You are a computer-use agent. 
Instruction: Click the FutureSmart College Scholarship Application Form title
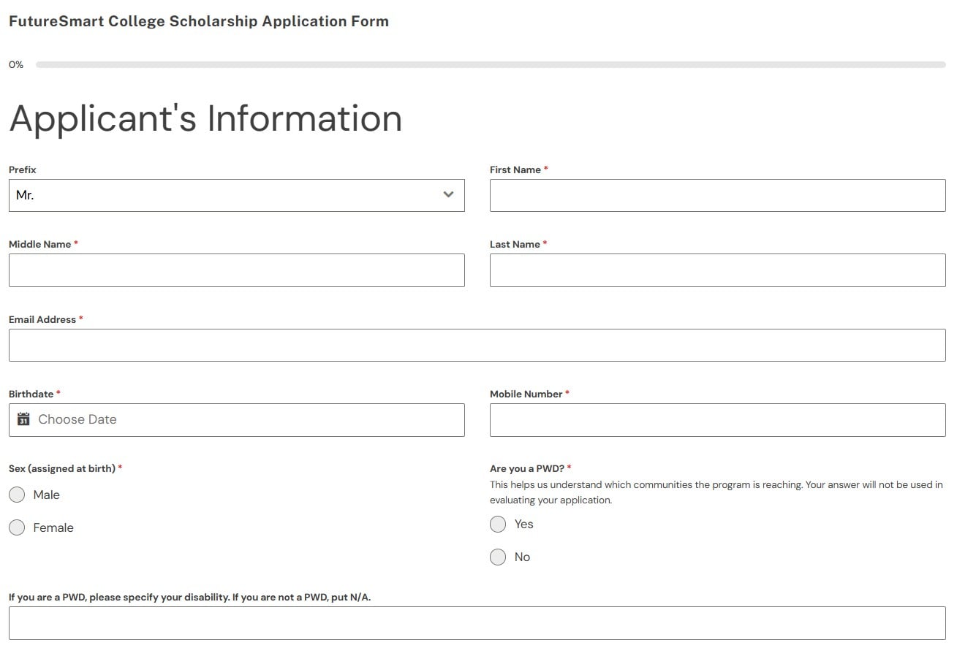point(199,21)
